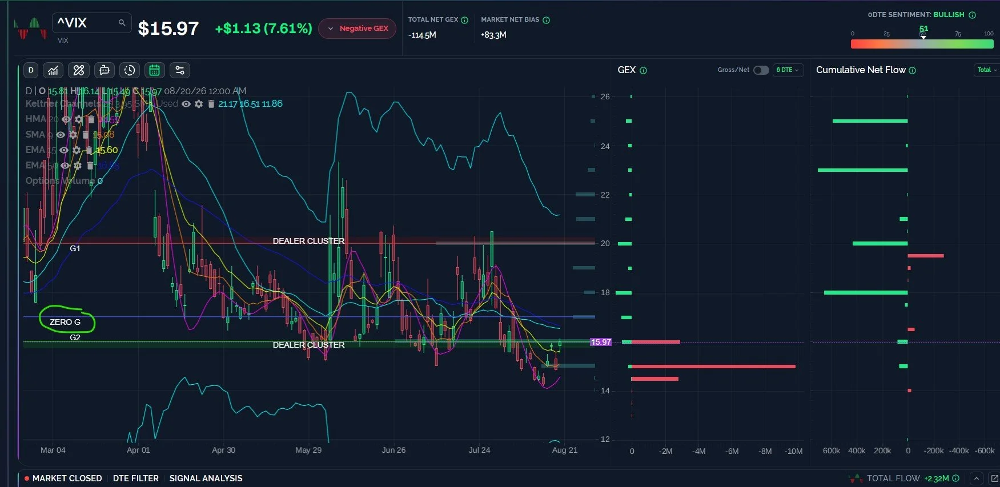Viewport: 1000px width, 487px height.
Task: Click the +83.3M market net bias value
Action: tap(493, 35)
